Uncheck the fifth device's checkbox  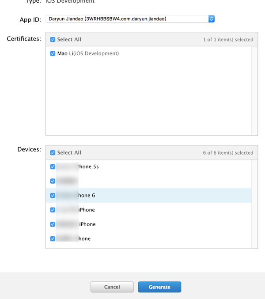tap(53, 224)
